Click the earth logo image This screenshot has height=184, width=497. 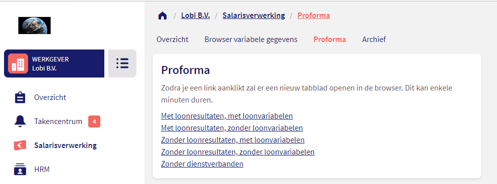click(35, 25)
